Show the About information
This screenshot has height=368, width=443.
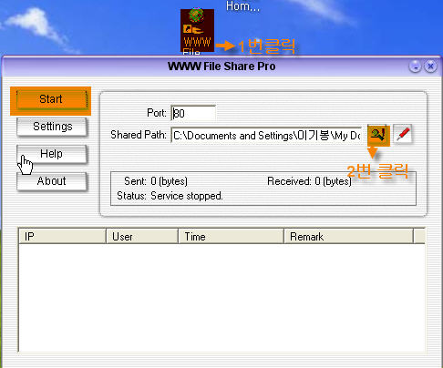52,181
